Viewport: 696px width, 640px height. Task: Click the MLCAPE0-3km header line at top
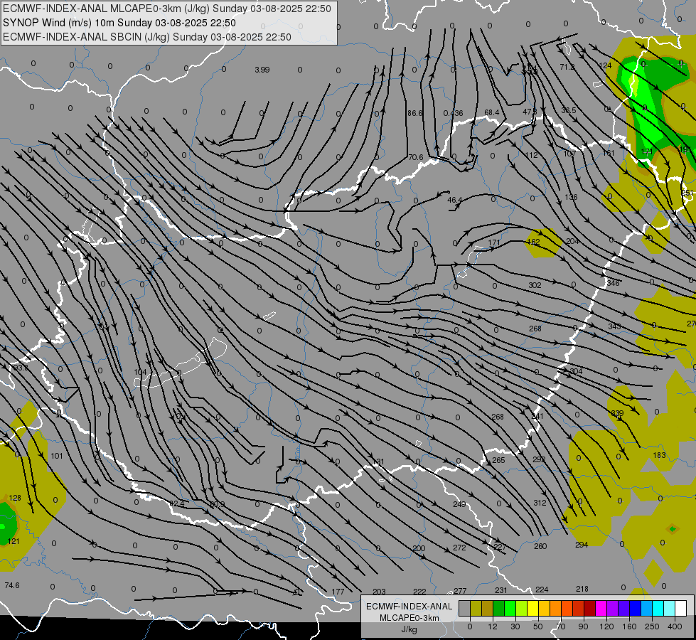(167, 9)
